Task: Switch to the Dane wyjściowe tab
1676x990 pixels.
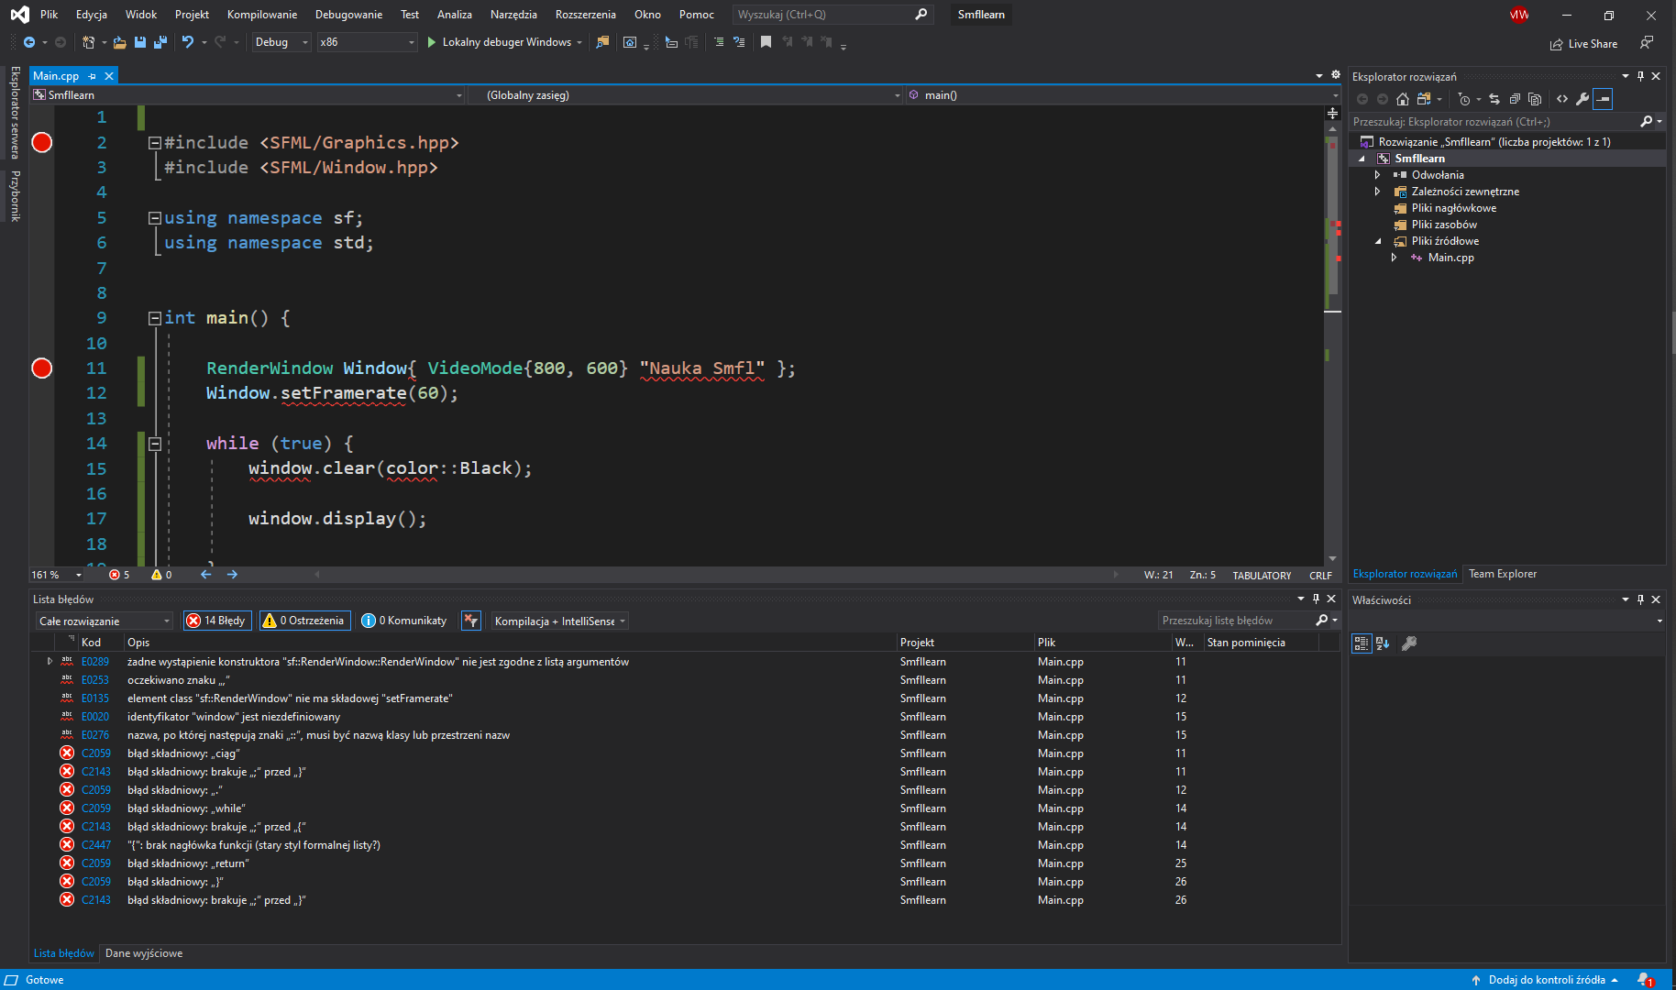Action: 144,953
